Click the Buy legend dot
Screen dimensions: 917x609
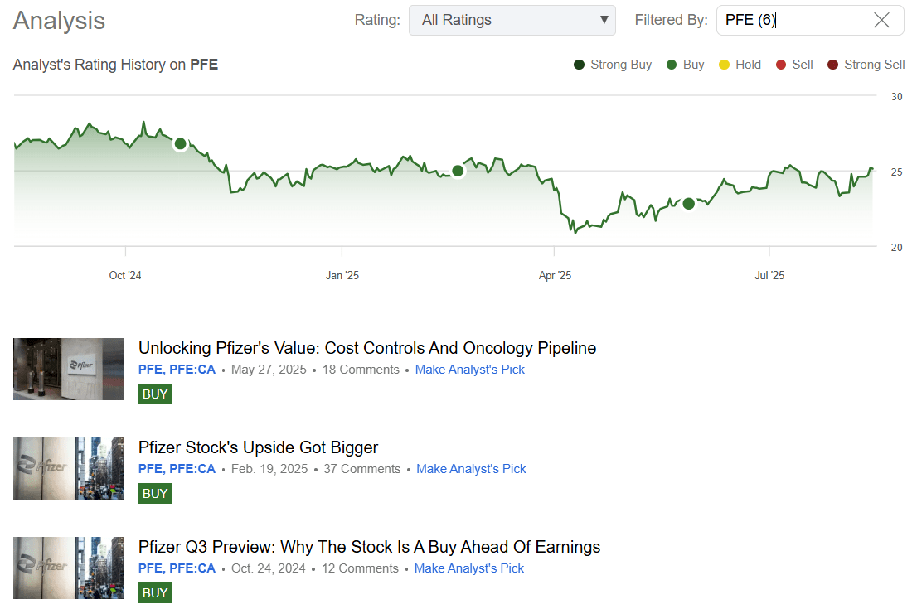[x=669, y=64]
